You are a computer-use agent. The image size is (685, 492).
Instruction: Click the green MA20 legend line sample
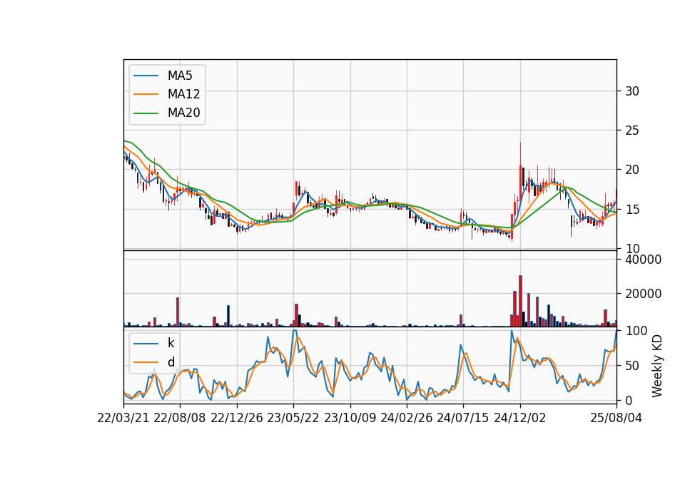tap(146, 113)
